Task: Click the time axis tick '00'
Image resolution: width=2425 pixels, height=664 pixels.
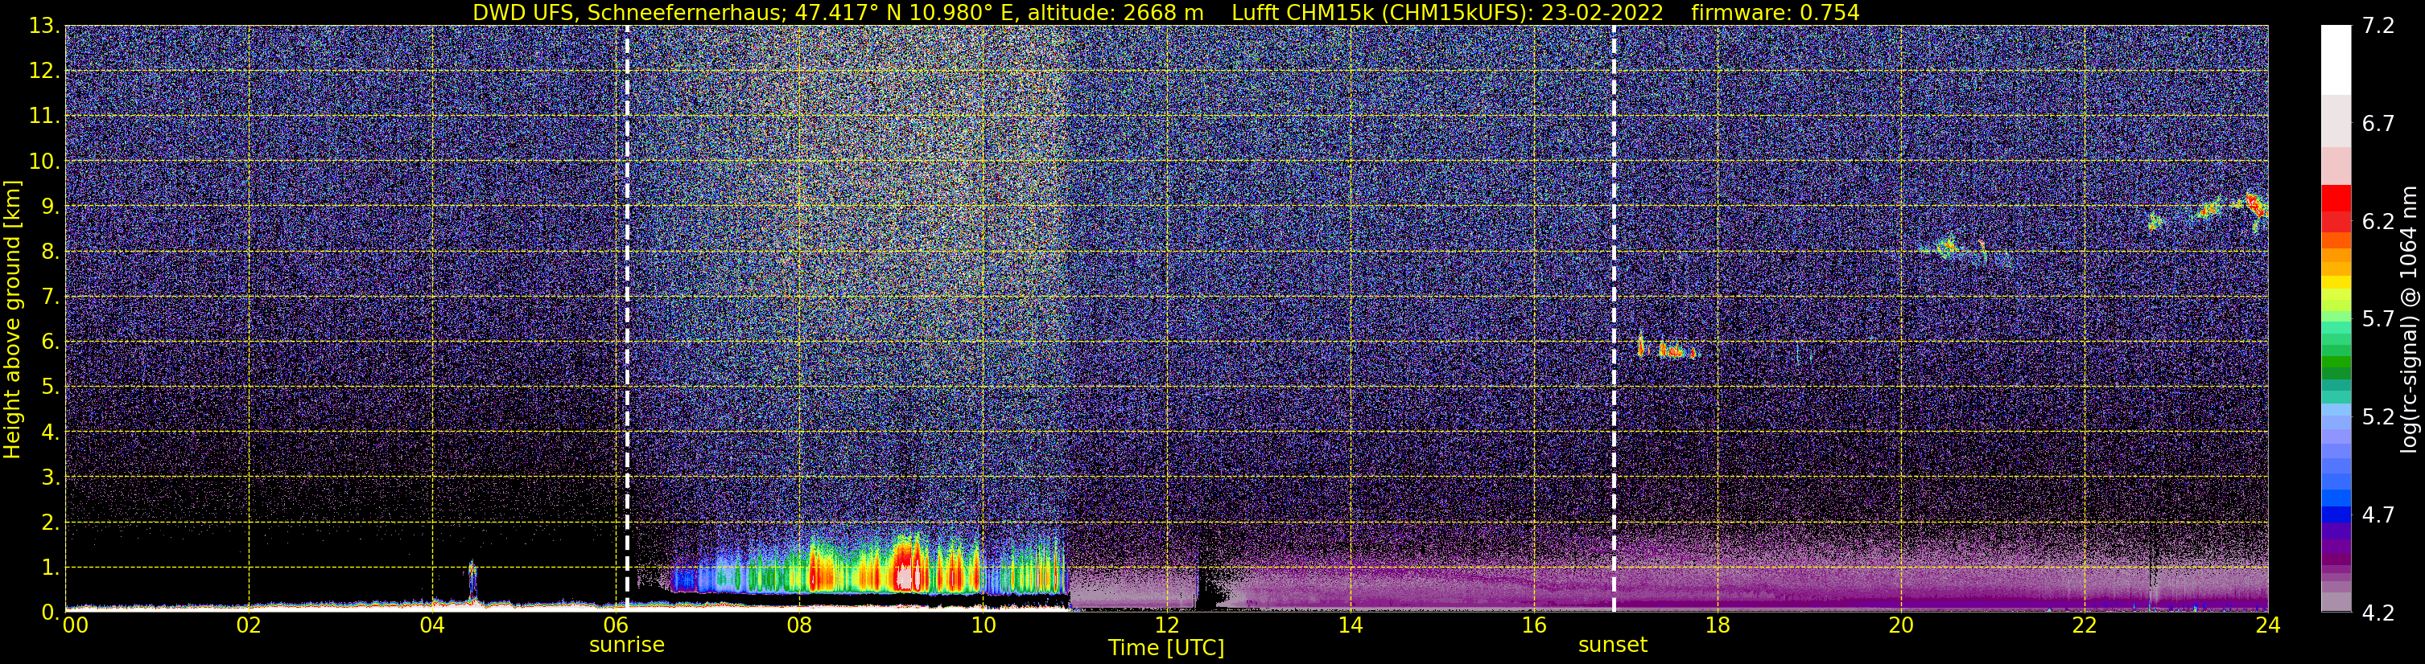Action: pyautogui.click(x=76, y=625)
